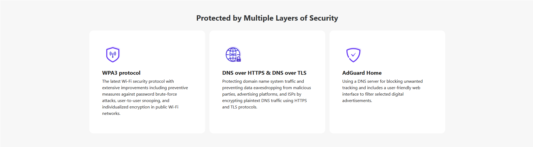Click the WPA3 Wi-Fi shield icon

click(x=113, y=55)
